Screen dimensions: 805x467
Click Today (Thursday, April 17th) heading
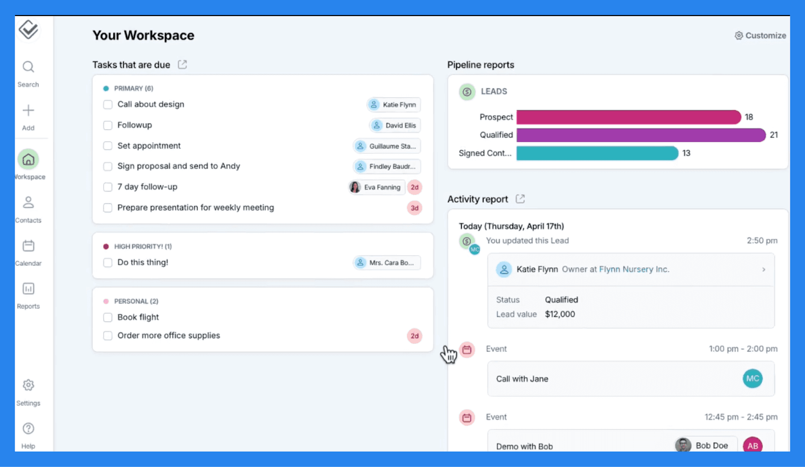coord(511,226)
